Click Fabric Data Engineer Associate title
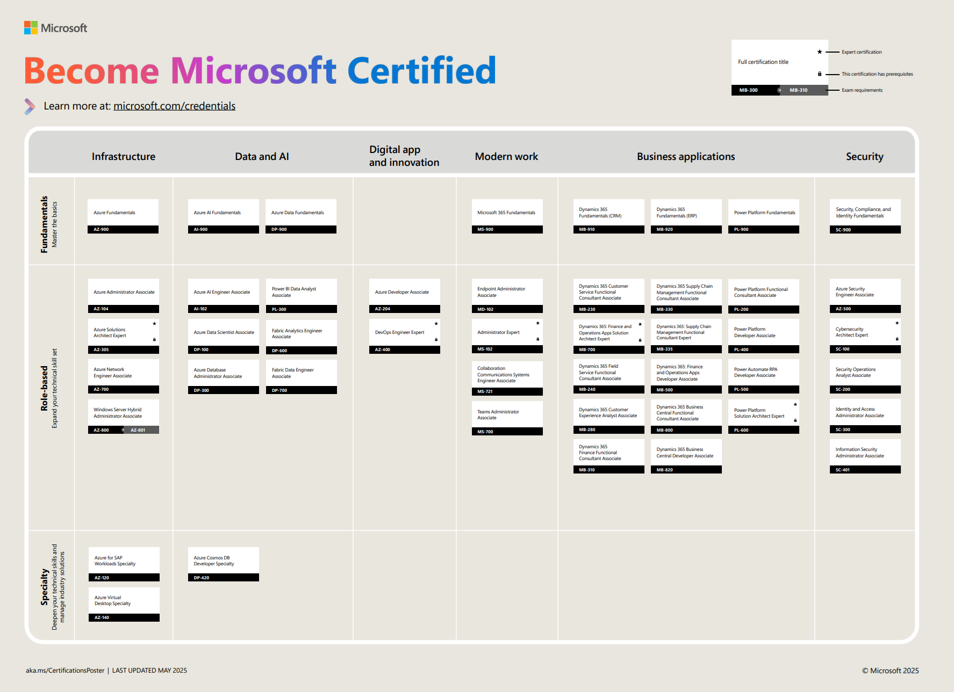 [x=293, y=373]
